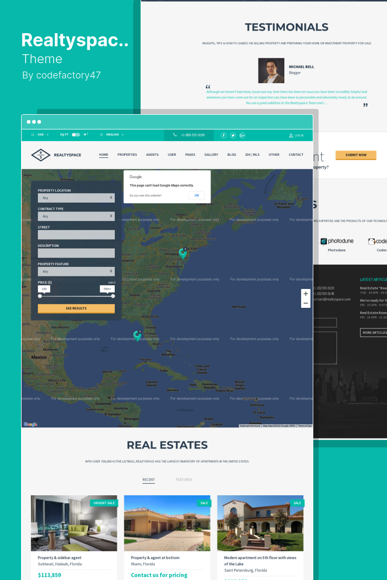Open 'Modern apartment on 5th floor' listing title

[x=260, y=561]
